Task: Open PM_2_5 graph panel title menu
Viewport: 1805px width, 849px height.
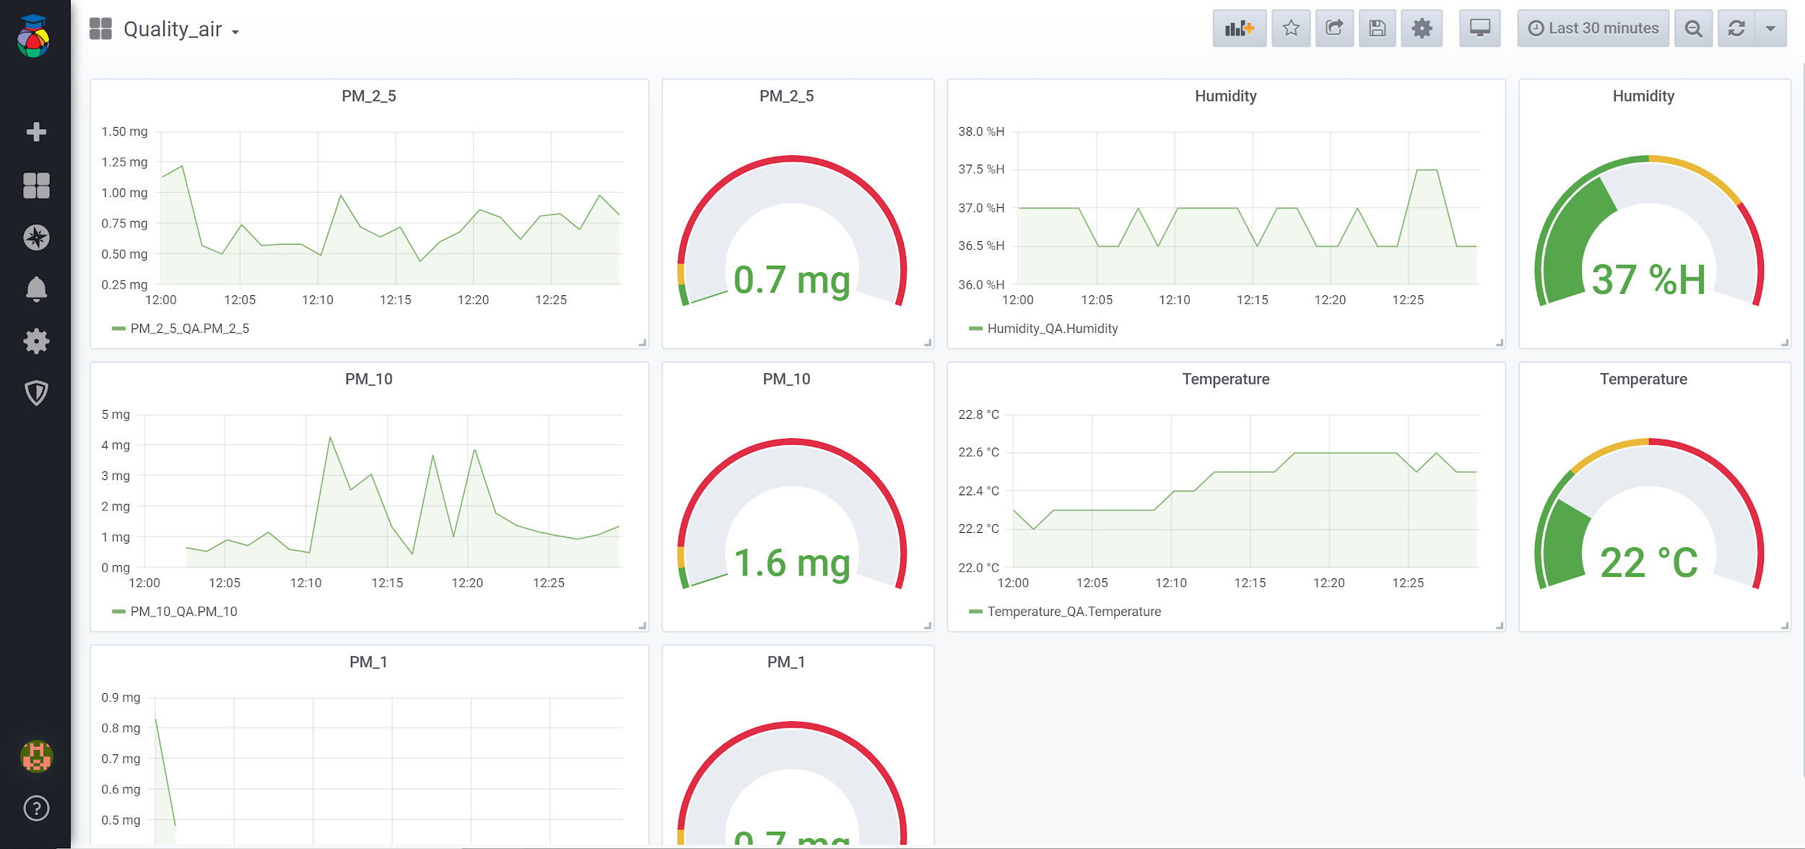Action: pos(369,96)
